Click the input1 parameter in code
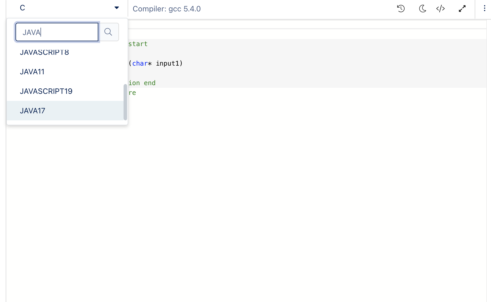Viewport: 491px width, 302px height. tap(168, 63)
